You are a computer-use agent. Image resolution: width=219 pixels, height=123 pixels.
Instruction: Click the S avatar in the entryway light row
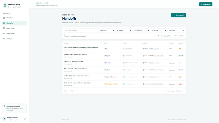pos(124,63)
